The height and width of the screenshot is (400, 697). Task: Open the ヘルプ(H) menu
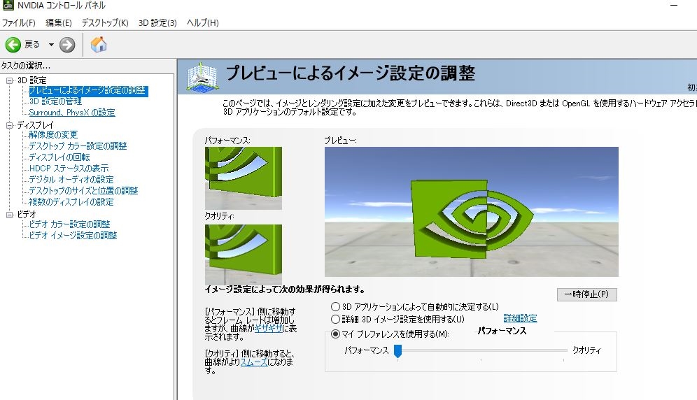tap(203, 22)
